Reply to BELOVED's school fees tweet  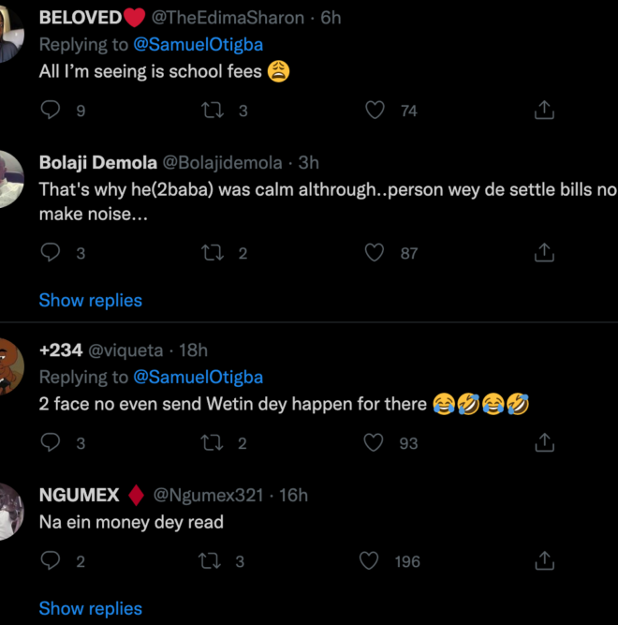coord(51,111)
